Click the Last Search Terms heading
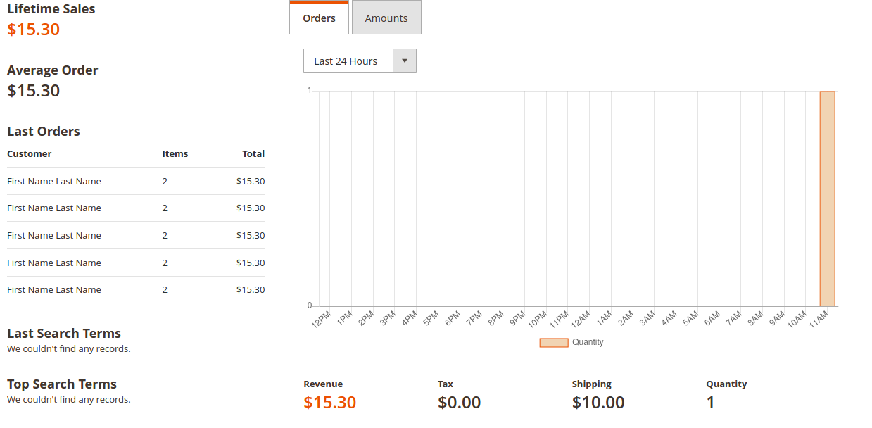The height and width of the screenshot is (428, 872). (64, 333)
